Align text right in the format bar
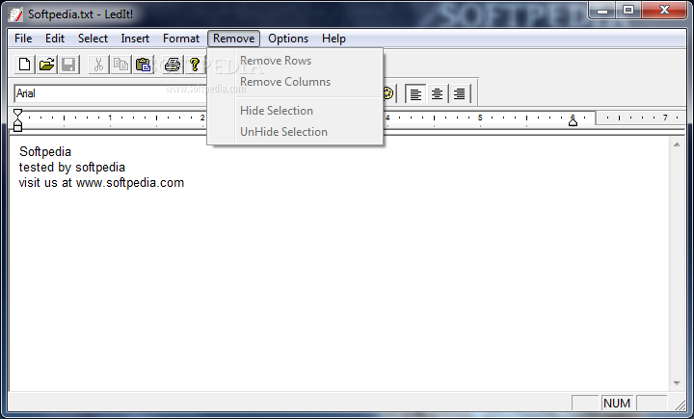Screen dimensions: 694x419 460,93
